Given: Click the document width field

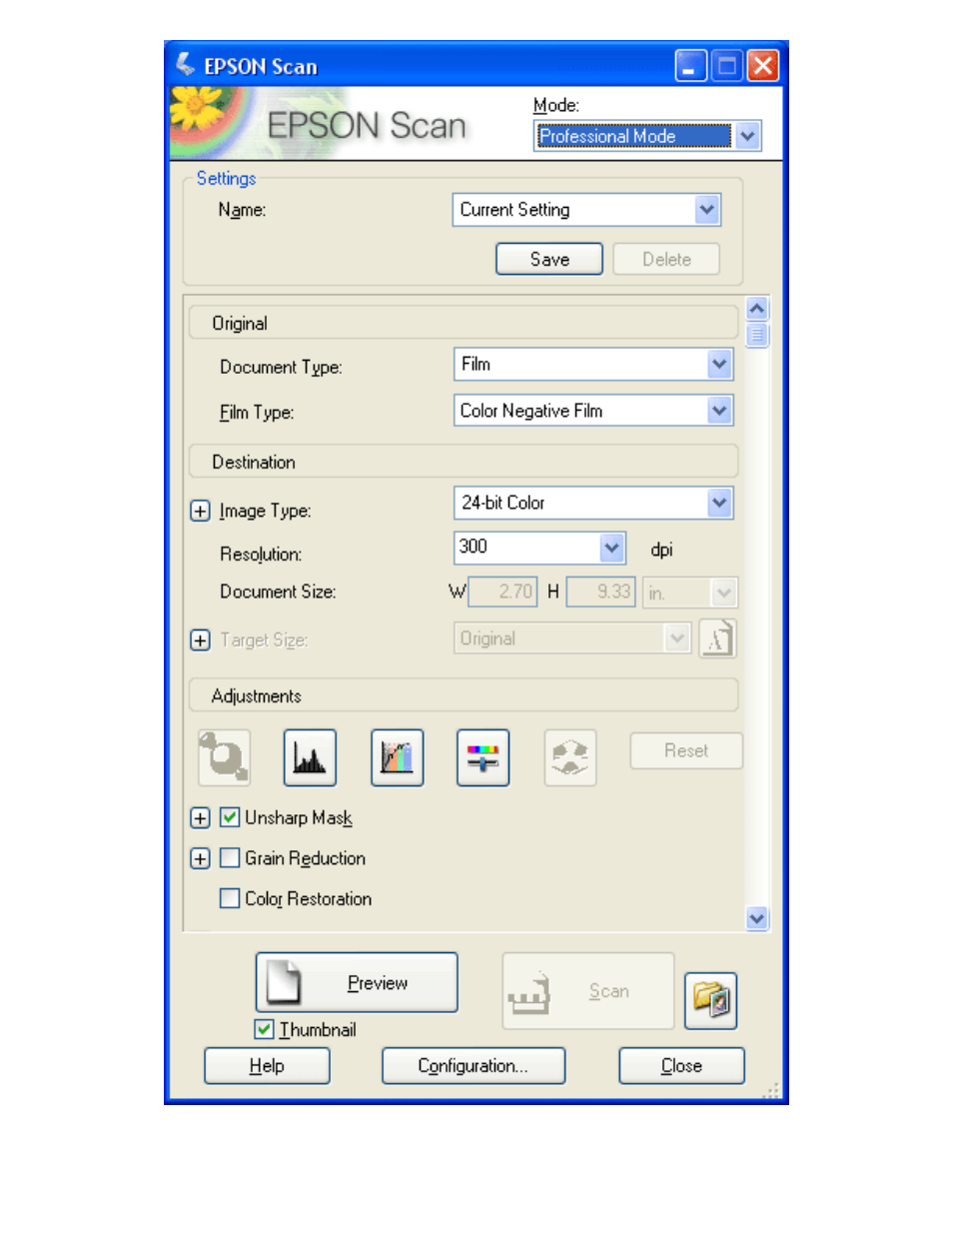Looking at the screenshot, I should tap(503, 593).
